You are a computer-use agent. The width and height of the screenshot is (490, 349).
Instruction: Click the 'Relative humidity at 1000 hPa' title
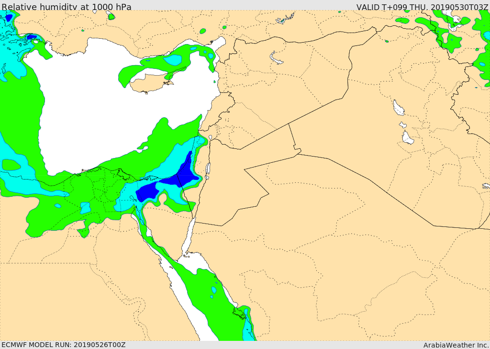(66, 7)
